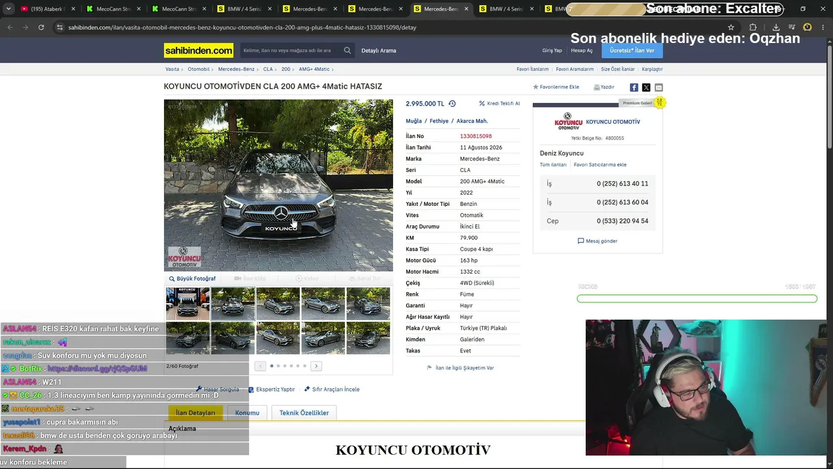Click İlan ile İlgili Şikayetim Var link
The image size is (833, 469).
[465, 368]
